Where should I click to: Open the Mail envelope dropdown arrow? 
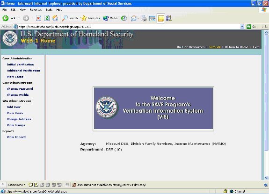pyautogui.click(x=138, y=18)
